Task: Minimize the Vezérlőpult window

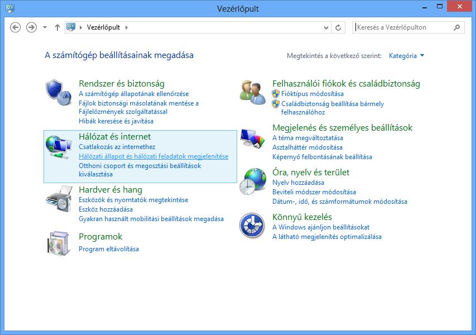Action: tap(425, 7)
